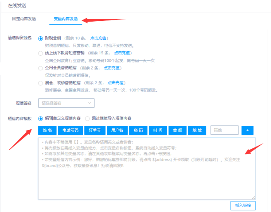Insert the 密码 variable button
This screenshot has width=271, height=212.
pos(138,131)
